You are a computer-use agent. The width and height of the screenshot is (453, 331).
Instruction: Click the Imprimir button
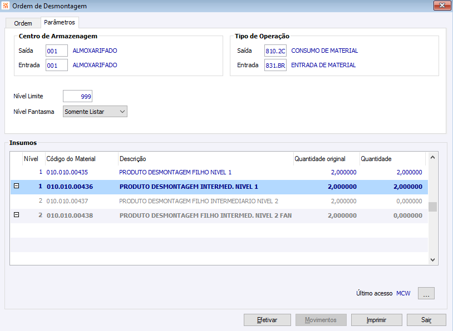pos(376,320)
